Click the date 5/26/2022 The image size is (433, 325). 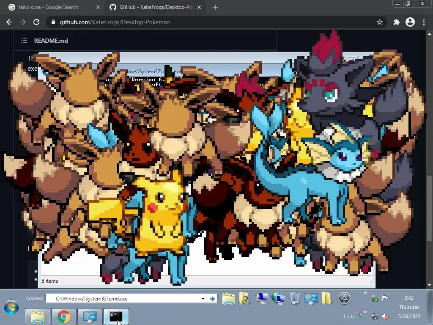tap(409, 317)
